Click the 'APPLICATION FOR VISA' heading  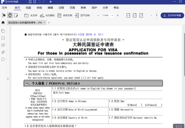pyautogui.click(x=93, y=50)
